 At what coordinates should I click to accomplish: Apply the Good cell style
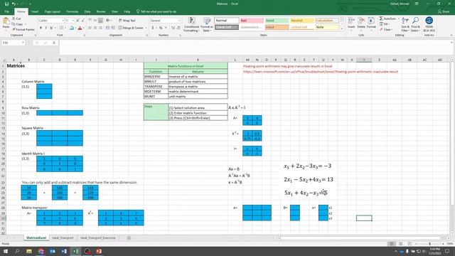(277, 21)
